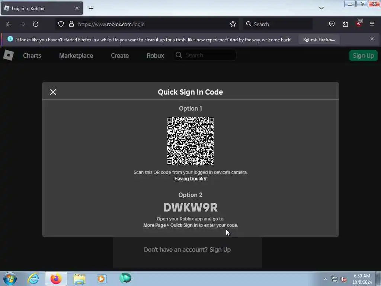Viewport: 381px width, 286px height.
Task: Click the Sign Up link below the dialog
Action: point(220,250)
